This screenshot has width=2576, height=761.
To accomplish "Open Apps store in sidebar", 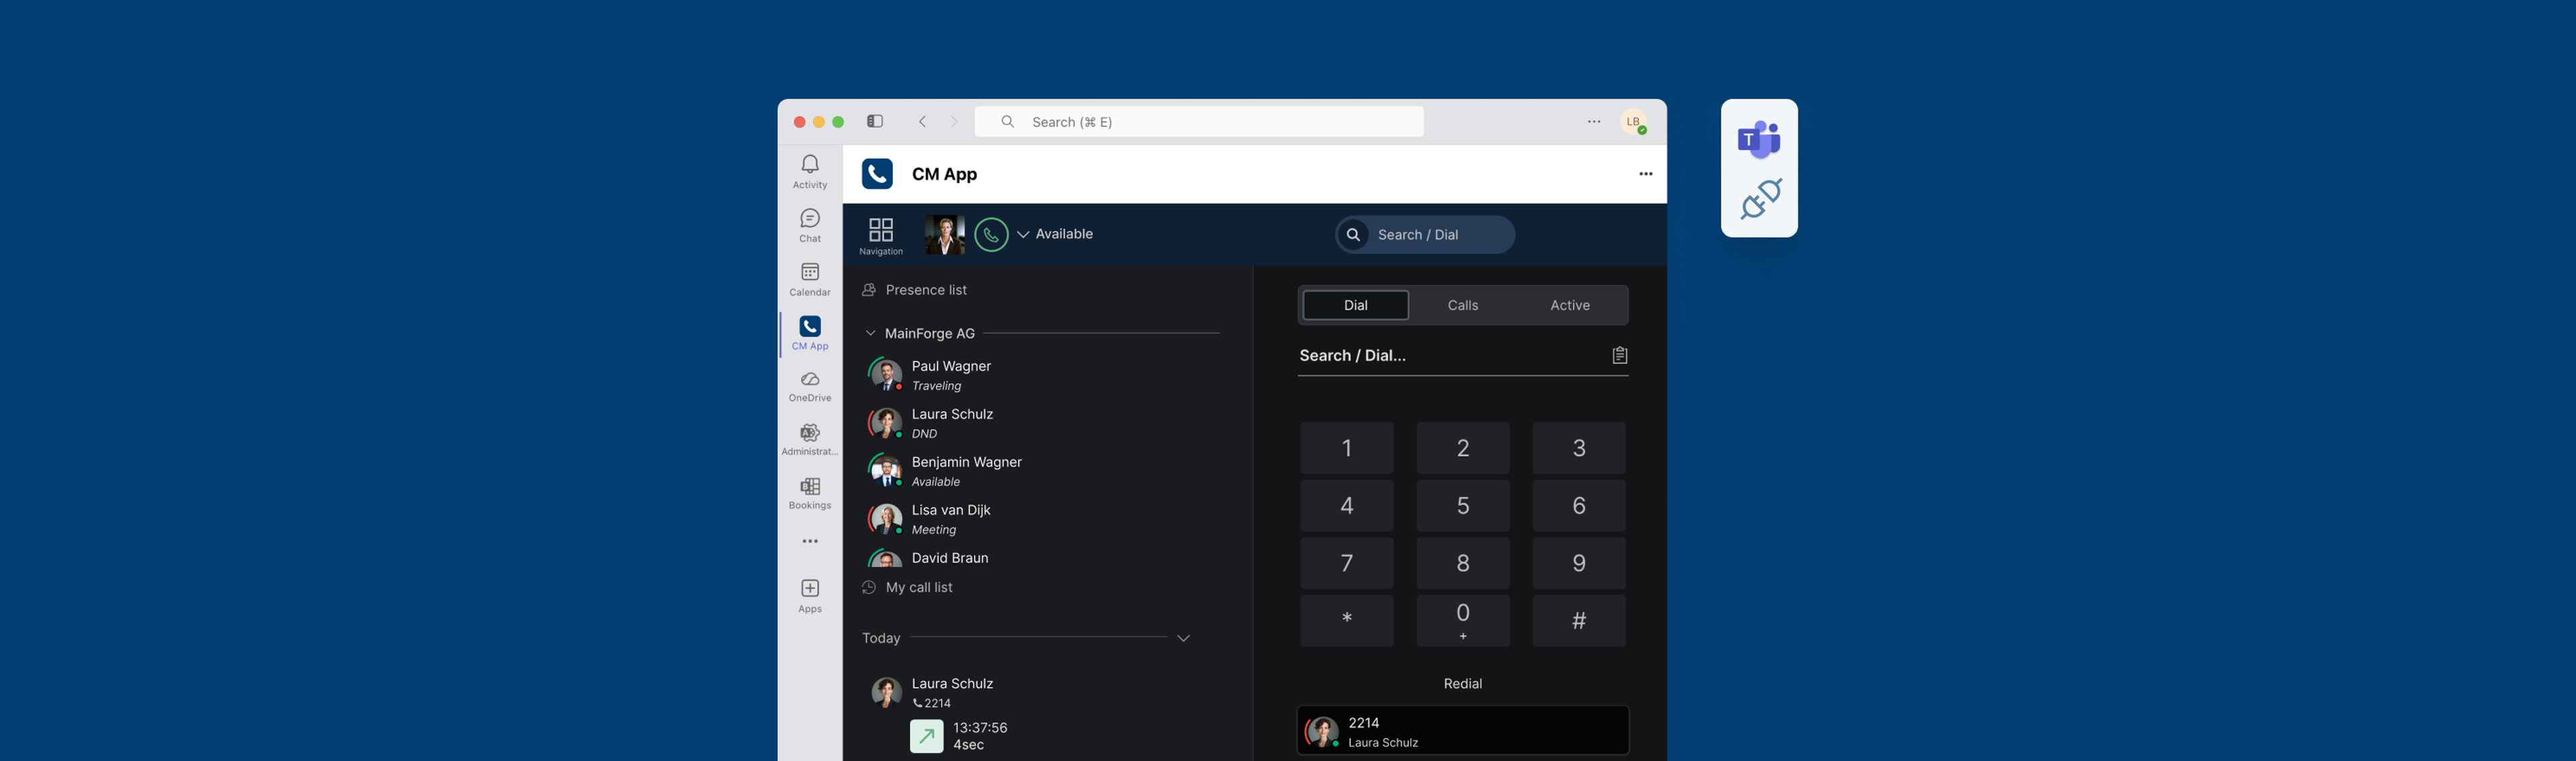I will pyautogui.click(x=810, y=595).
